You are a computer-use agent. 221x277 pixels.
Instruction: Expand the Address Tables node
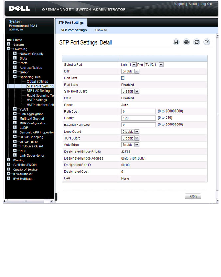(x=15, y=67)
